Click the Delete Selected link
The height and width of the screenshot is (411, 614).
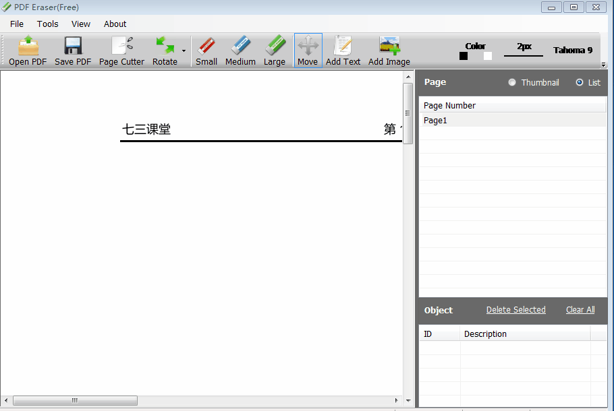point(515,310)
